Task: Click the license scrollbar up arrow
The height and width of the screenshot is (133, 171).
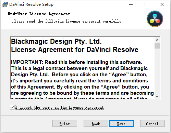Action: point(157,40)
